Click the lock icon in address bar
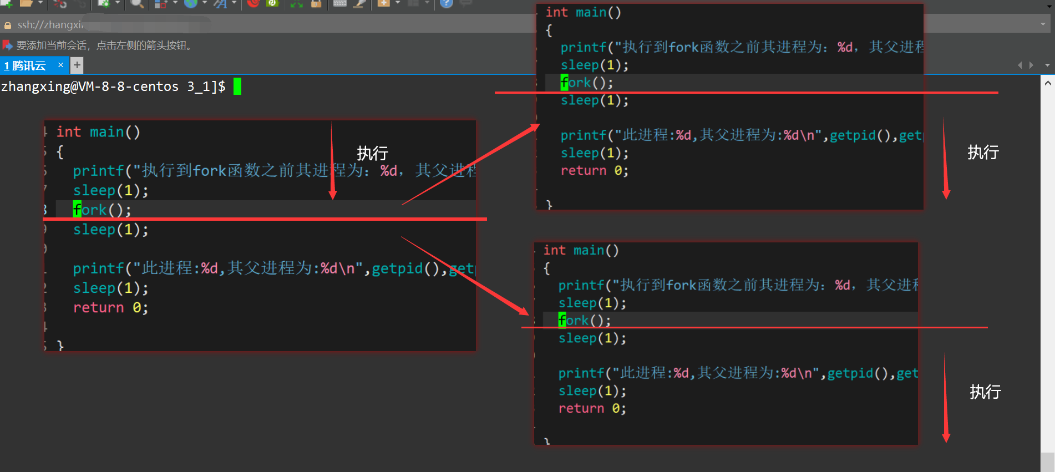Screen dimensions: 1055x472 pos(8,25)
